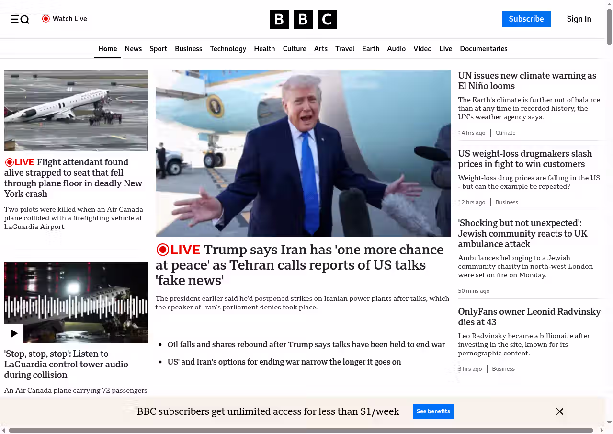Click the LIVE icon on flight attendant story
This screenshot has height=434, width=613.
pos(9,162)
